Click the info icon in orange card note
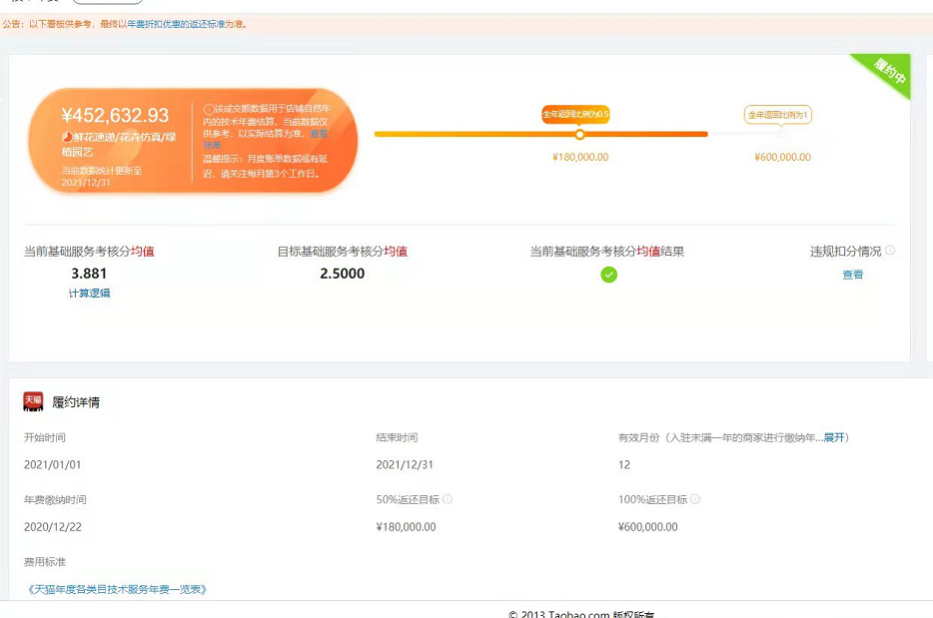This screenshot has width=933, height=618. click(x=209, y=109)
